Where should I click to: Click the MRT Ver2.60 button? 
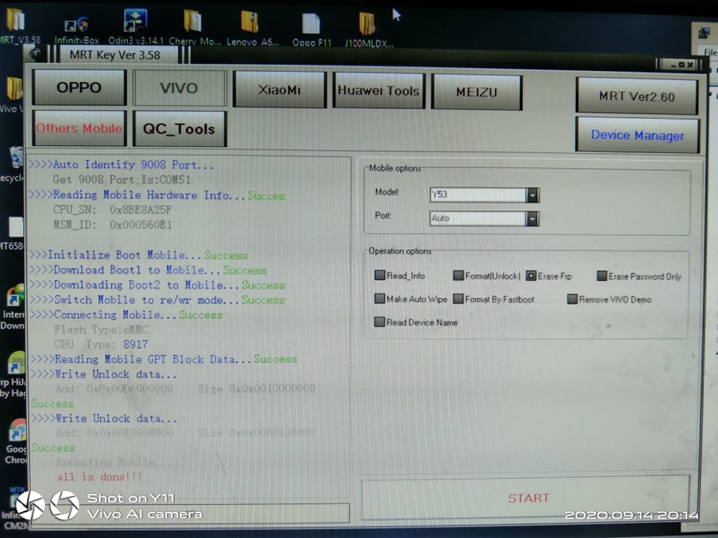[x=636, y=96]
